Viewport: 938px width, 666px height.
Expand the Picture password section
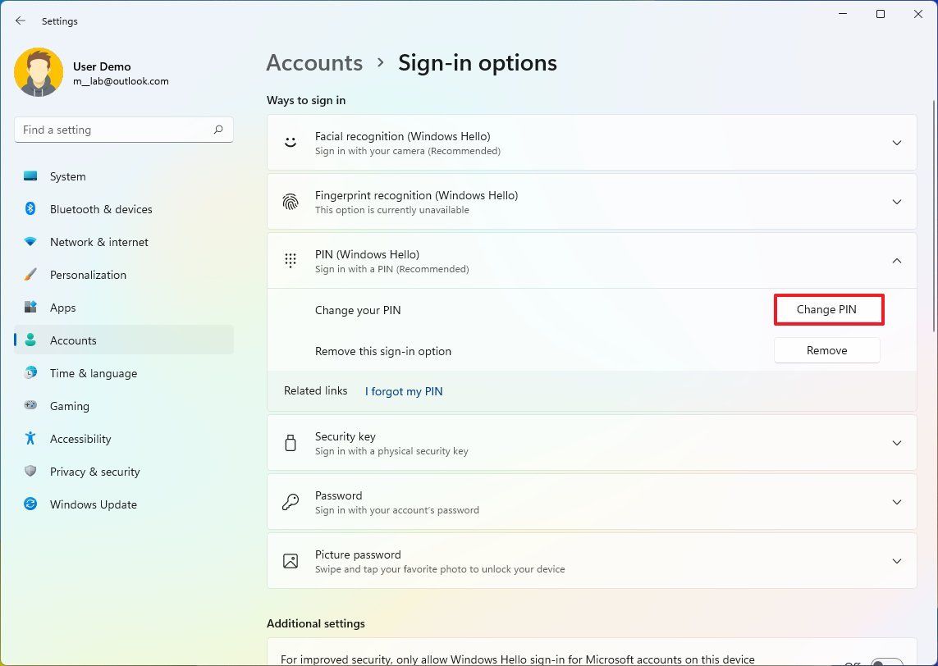(x=897, y=561)
